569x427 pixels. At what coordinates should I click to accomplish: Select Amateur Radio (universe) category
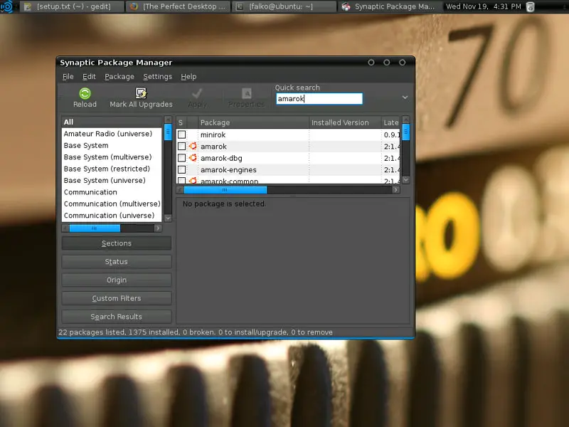[112, 134]
